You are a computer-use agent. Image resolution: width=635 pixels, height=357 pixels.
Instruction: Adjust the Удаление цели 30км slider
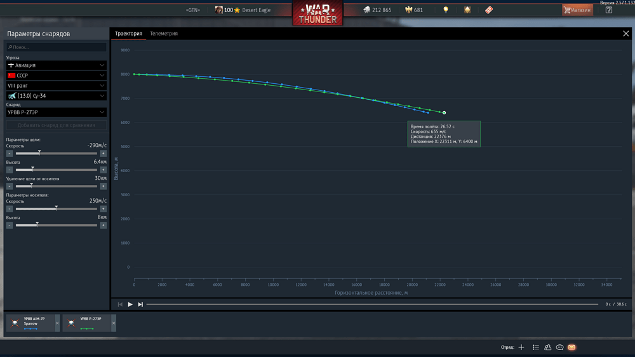tap(57, 186)
